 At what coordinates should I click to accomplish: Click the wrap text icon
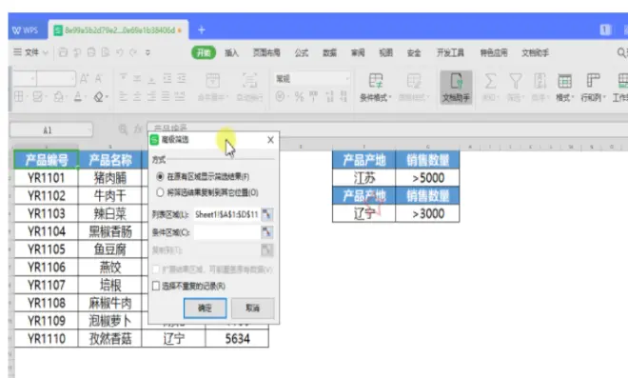(x=249, y=81)
